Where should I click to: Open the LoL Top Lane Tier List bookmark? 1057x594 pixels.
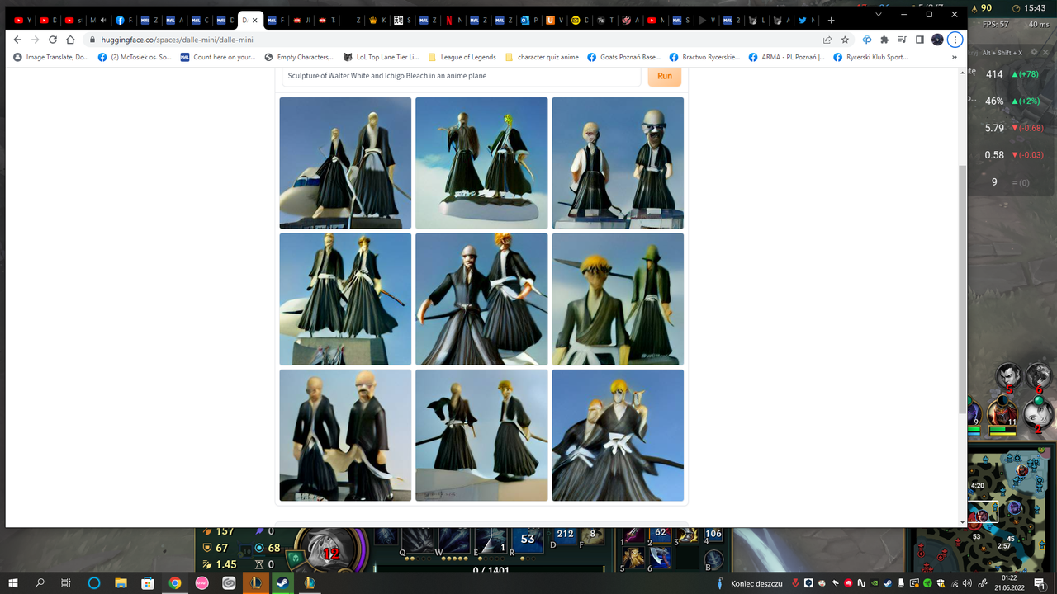382,57
